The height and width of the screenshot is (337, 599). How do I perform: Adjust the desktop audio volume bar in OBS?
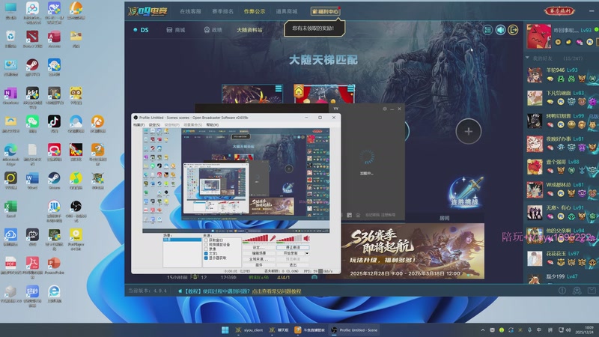point(289,238)
